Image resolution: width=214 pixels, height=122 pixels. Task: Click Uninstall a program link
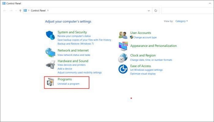[68, 84]
